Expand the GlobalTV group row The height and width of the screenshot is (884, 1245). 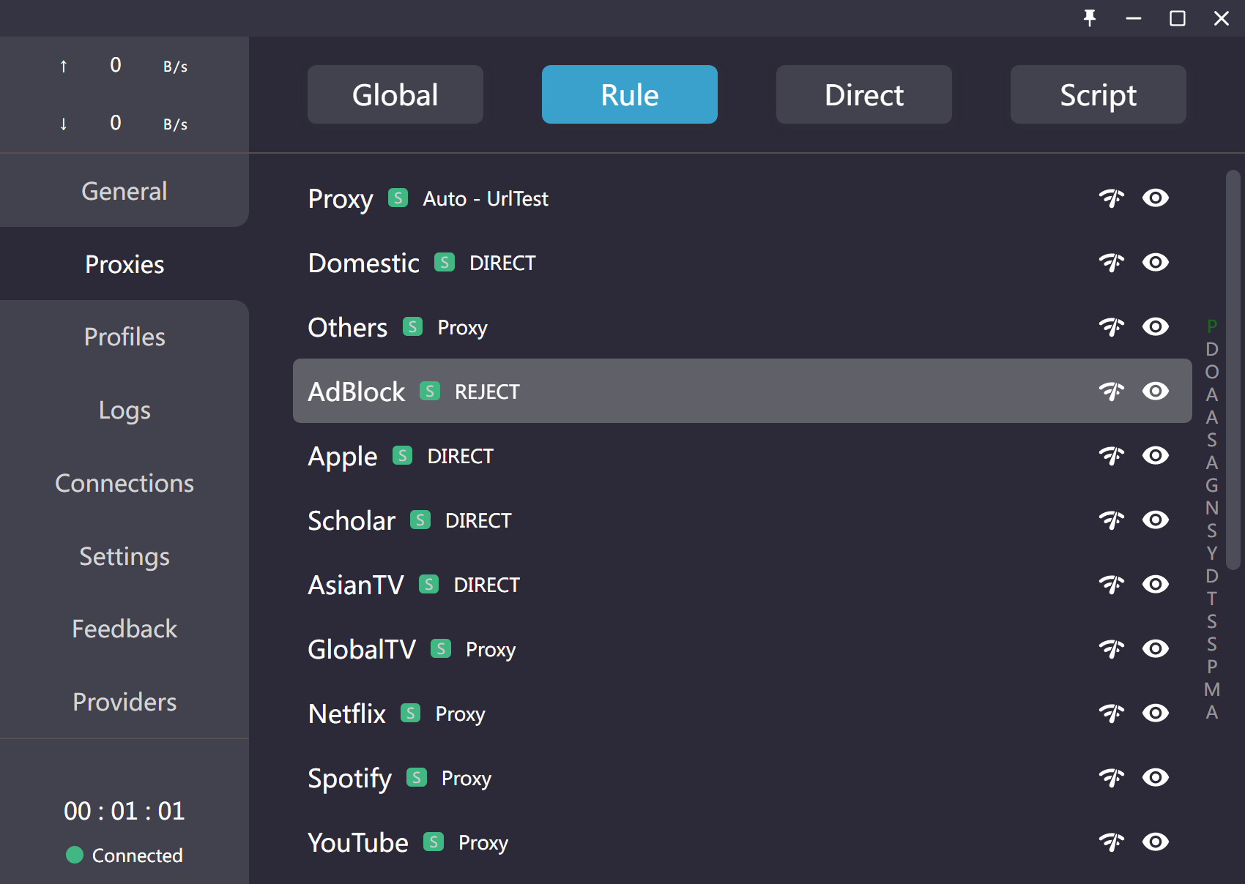[x=743, y=649]
